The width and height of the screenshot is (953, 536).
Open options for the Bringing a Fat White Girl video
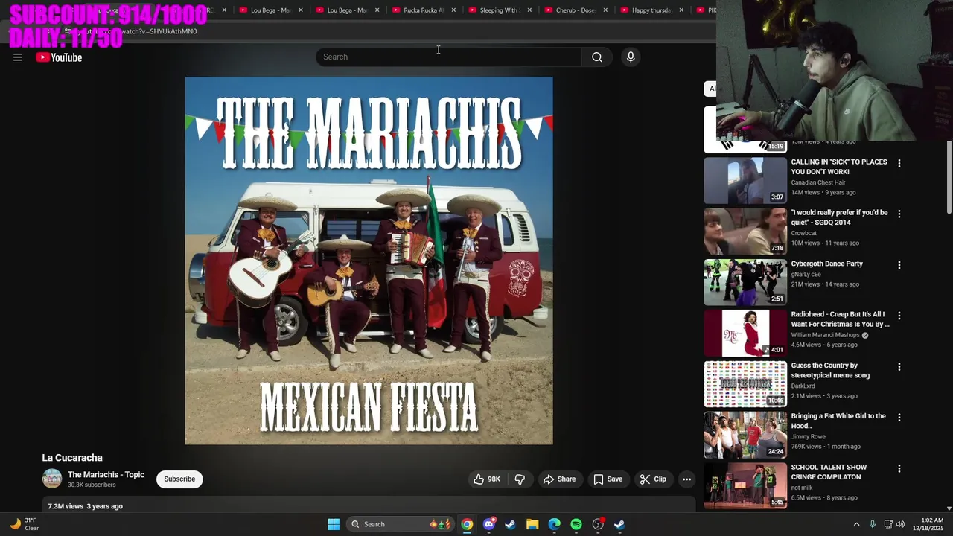tap(899, 418)
